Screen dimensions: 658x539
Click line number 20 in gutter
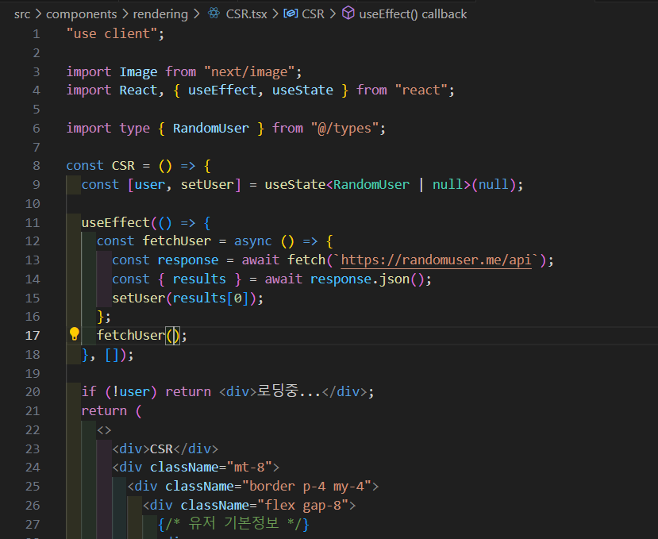click(33, 391)
